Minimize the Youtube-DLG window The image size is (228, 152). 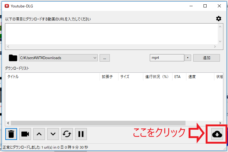[191, 6]
